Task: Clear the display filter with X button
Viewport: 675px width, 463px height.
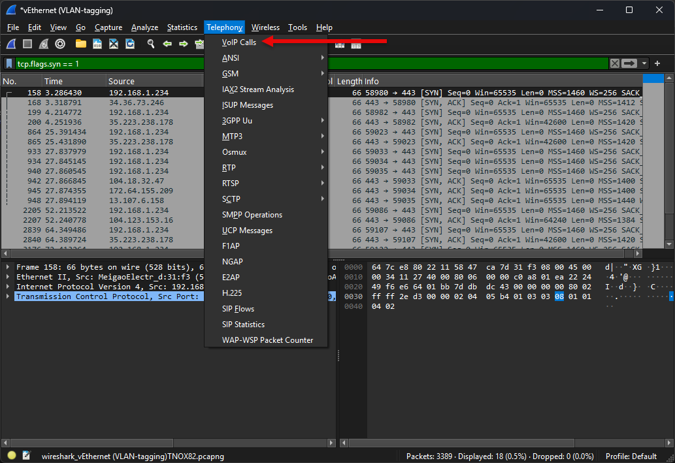Action: (614, 63)
